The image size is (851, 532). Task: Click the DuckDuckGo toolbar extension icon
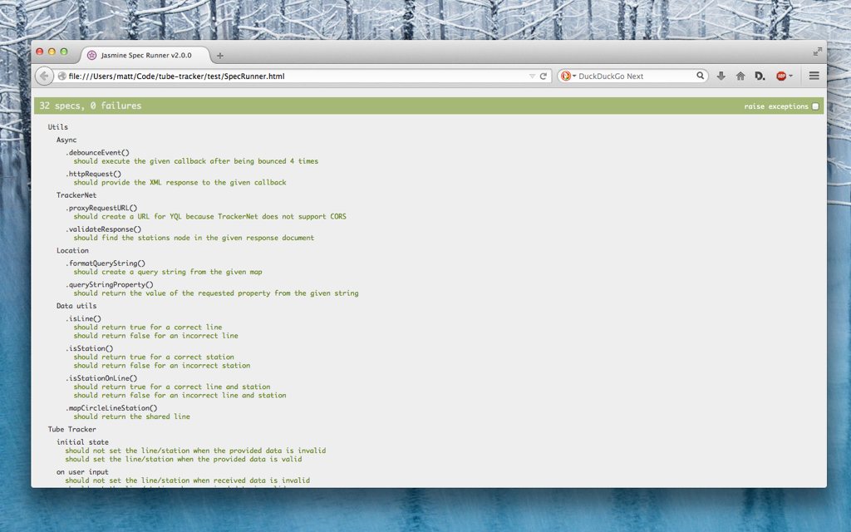click(760, 76)
